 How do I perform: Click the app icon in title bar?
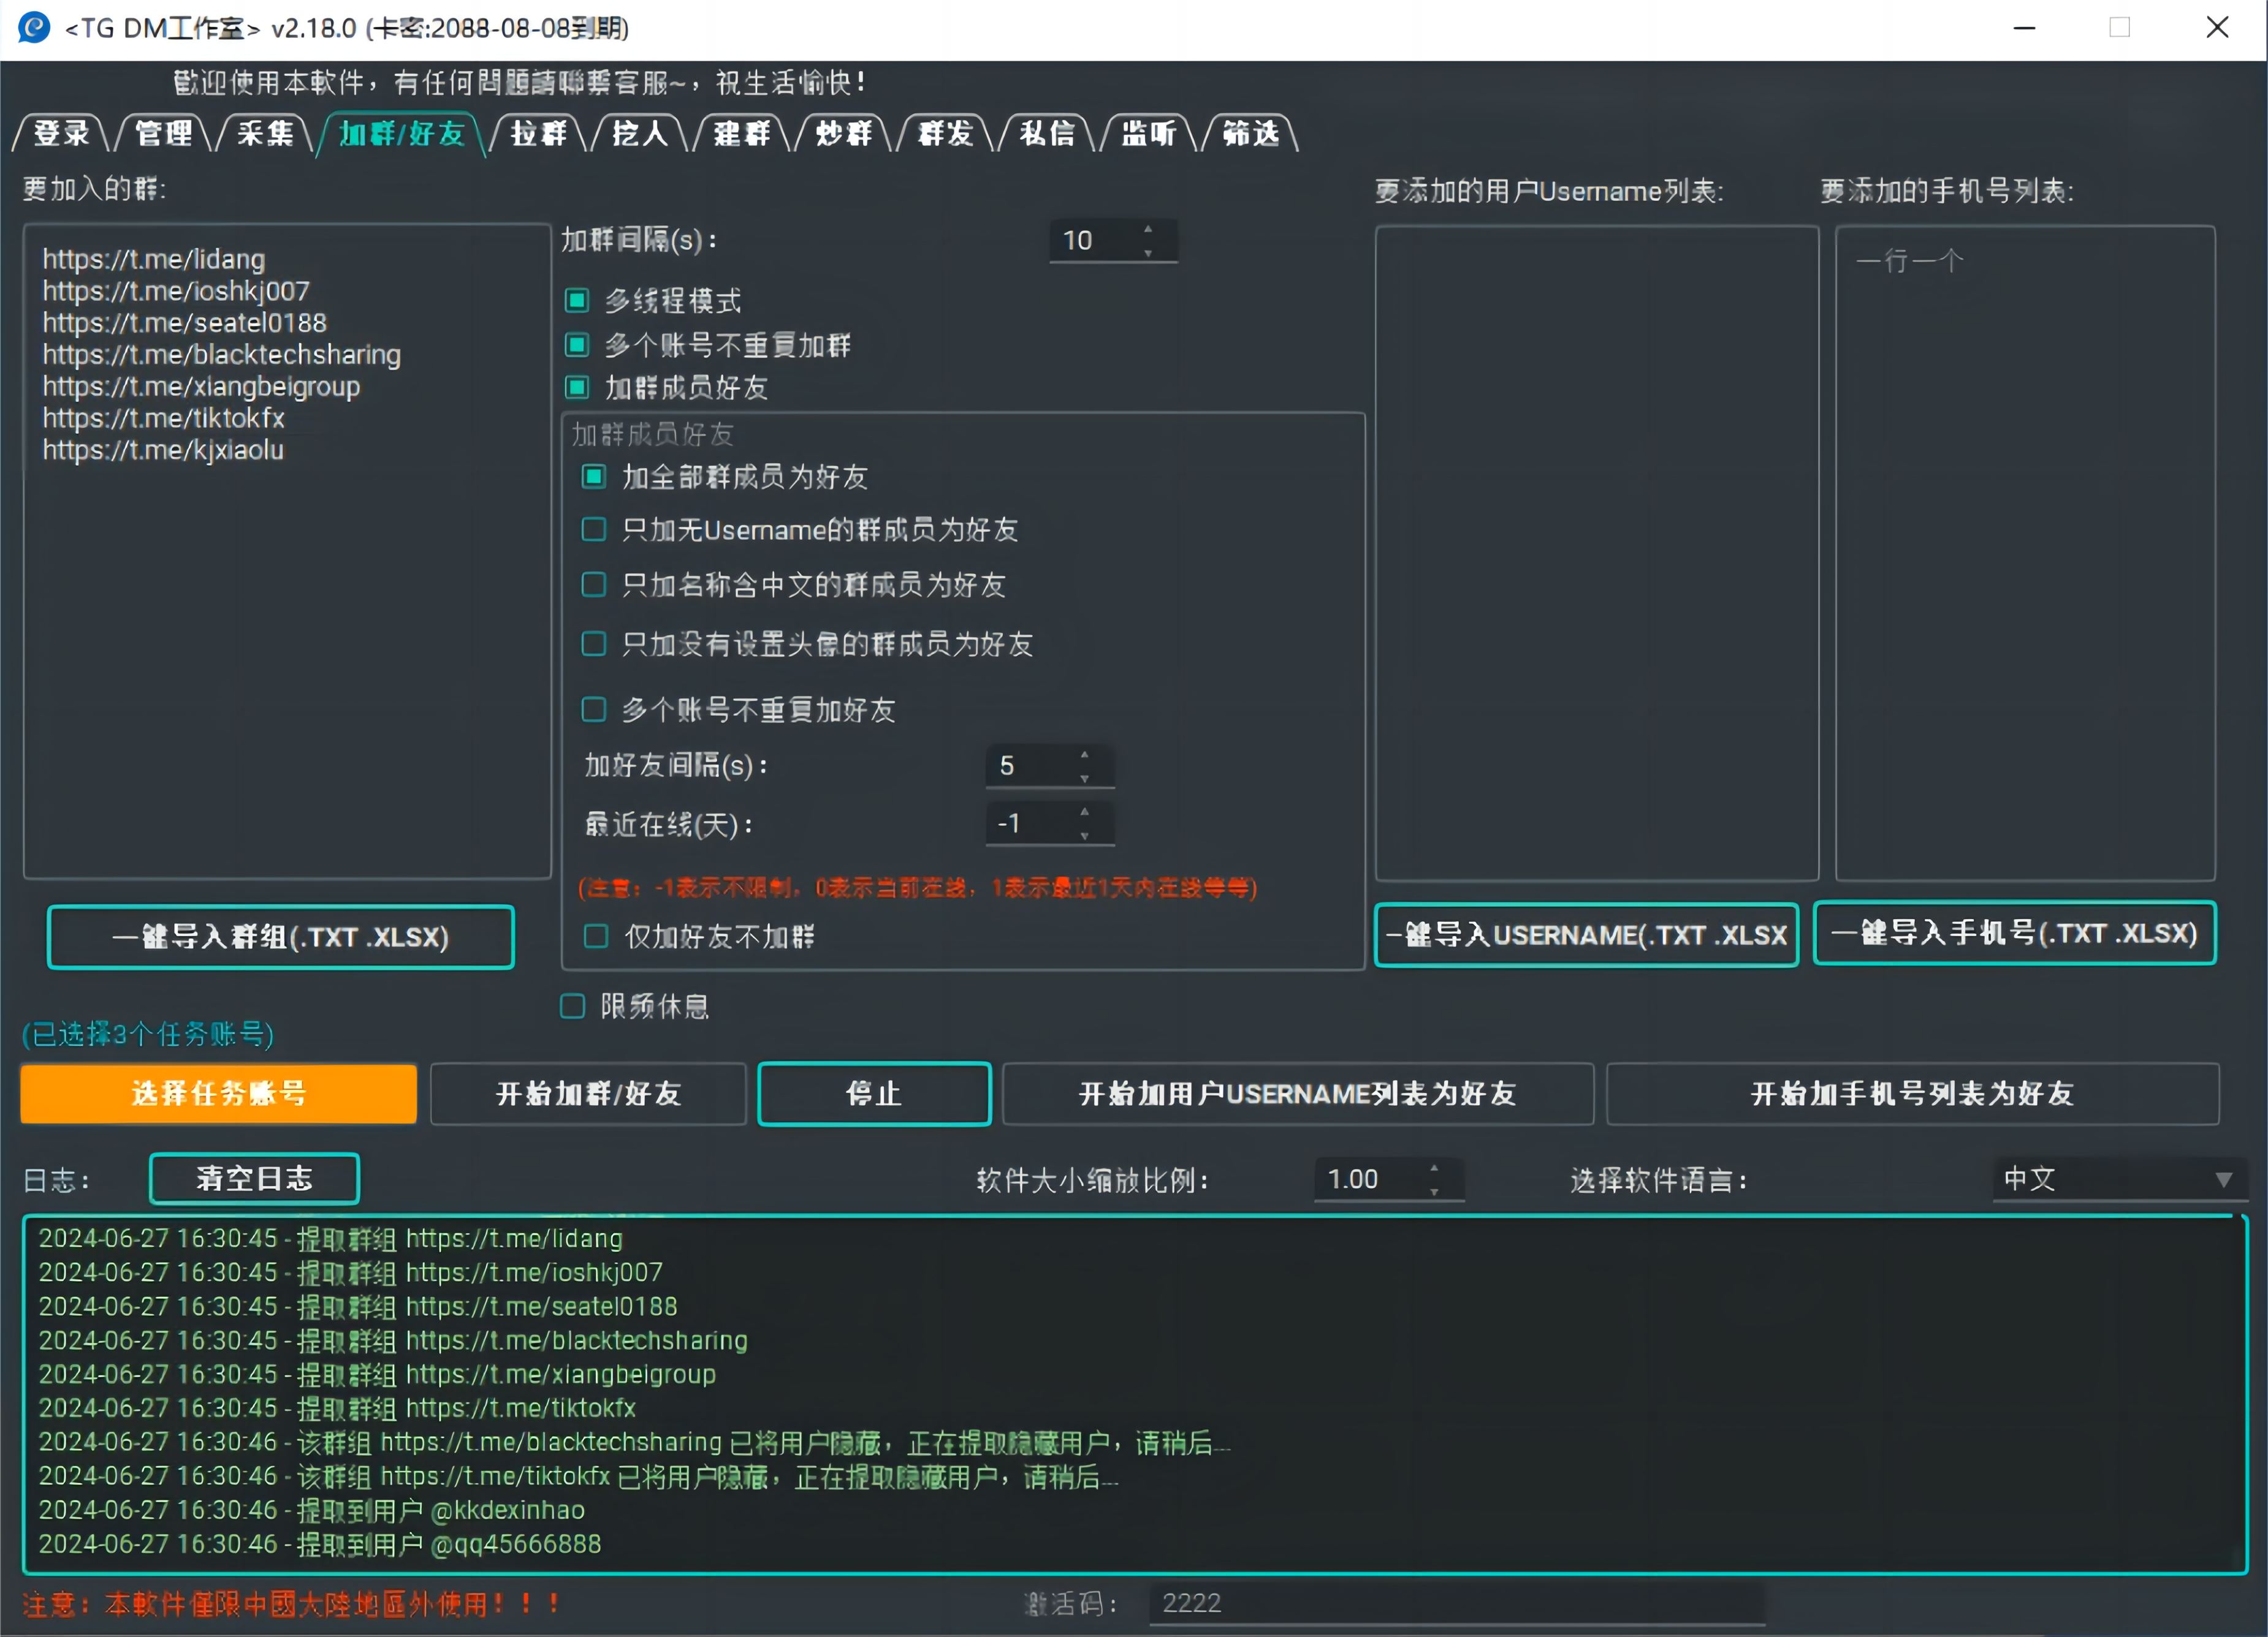tap(33, 27)
